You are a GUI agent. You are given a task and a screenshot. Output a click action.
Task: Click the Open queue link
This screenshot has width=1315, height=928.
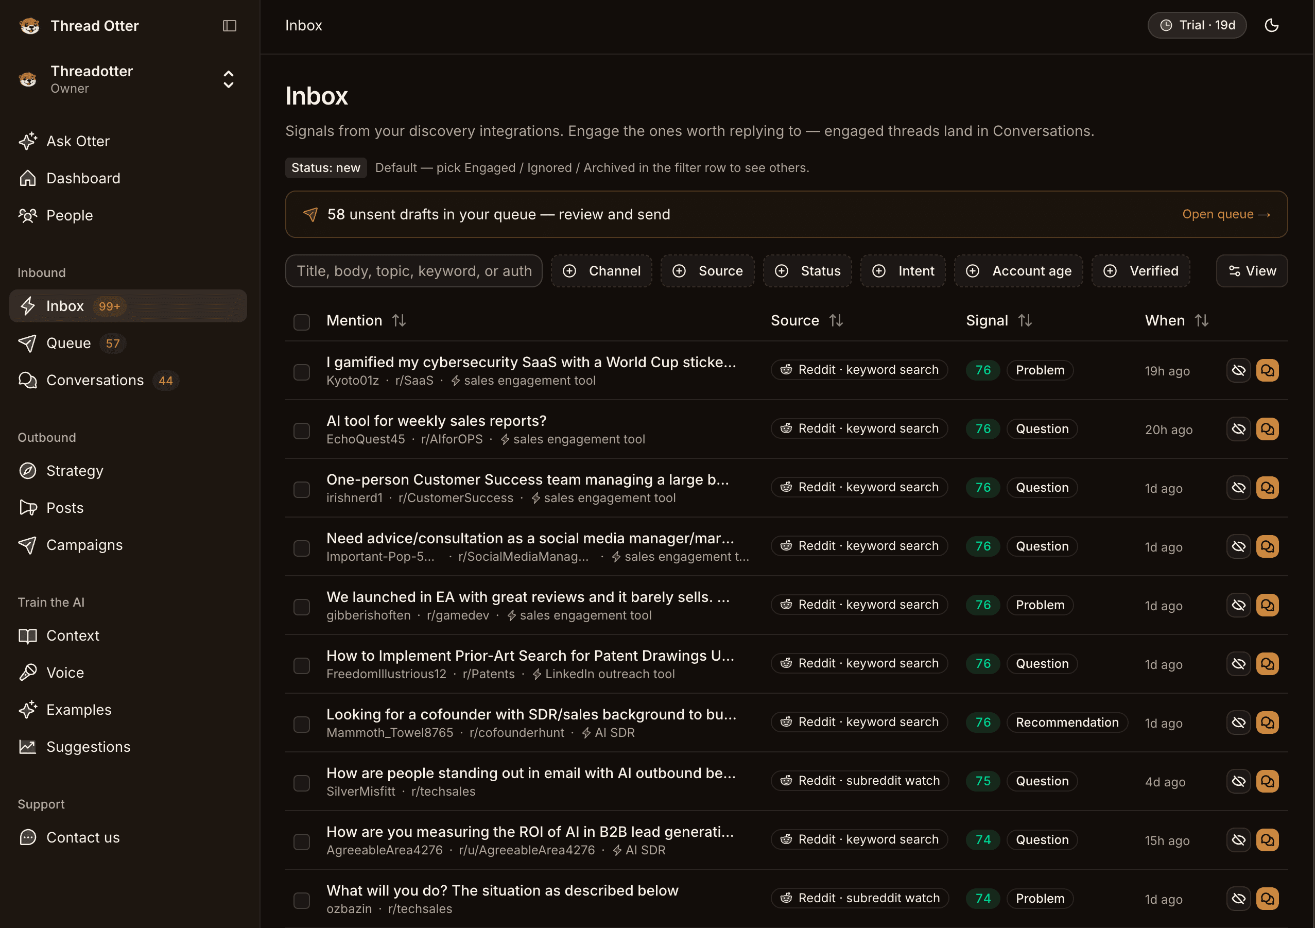(1227, 214)
